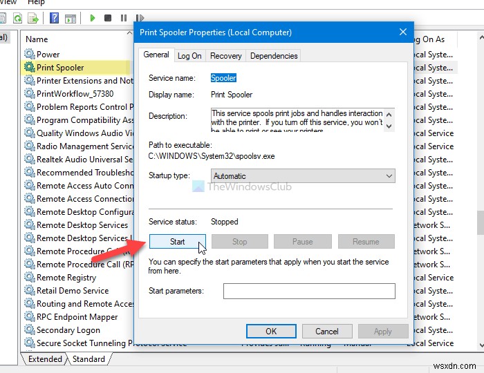Open the Recovery tab

225,56
